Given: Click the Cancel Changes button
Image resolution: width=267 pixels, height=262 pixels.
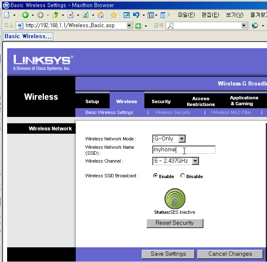Looking at the screenshot, I should [230, 254].
